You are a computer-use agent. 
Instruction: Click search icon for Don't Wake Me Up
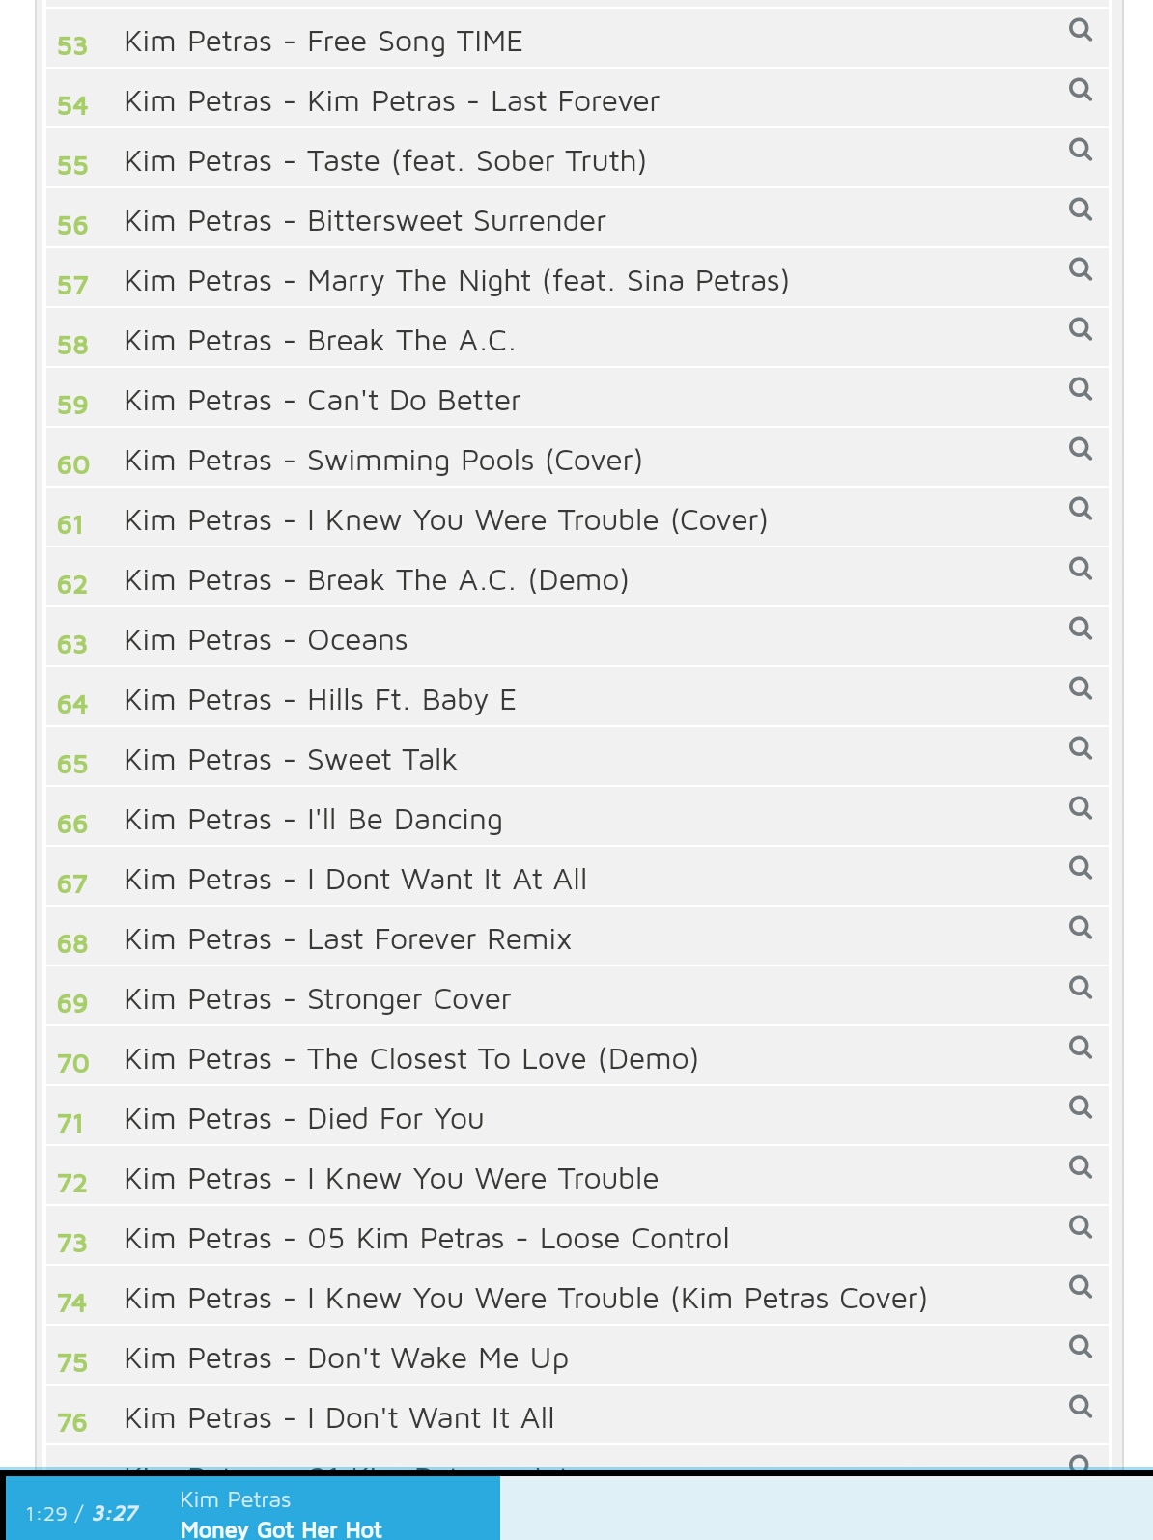[1081, 1347]
